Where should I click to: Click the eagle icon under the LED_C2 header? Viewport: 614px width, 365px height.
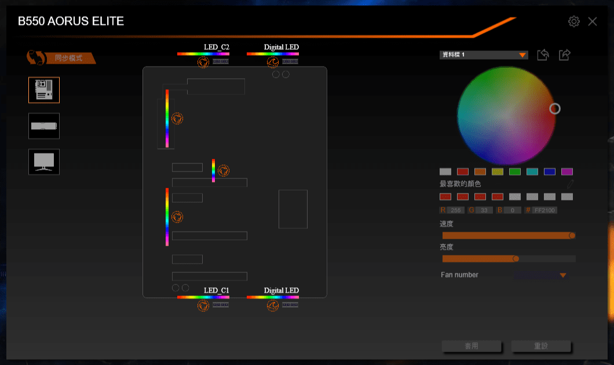[204, 62]
